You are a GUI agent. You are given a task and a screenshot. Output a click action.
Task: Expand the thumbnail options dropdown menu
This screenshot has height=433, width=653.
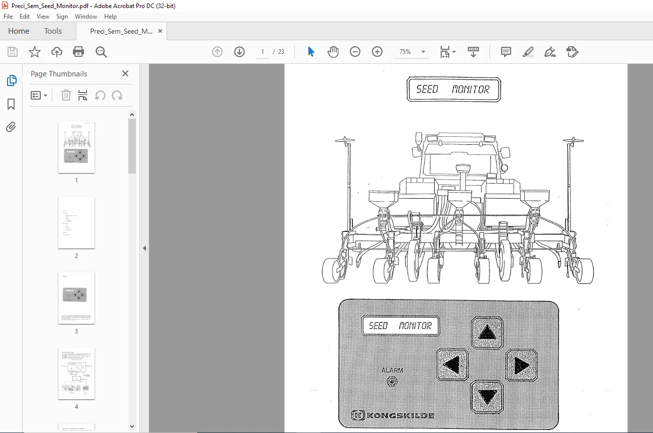(39, 95)
